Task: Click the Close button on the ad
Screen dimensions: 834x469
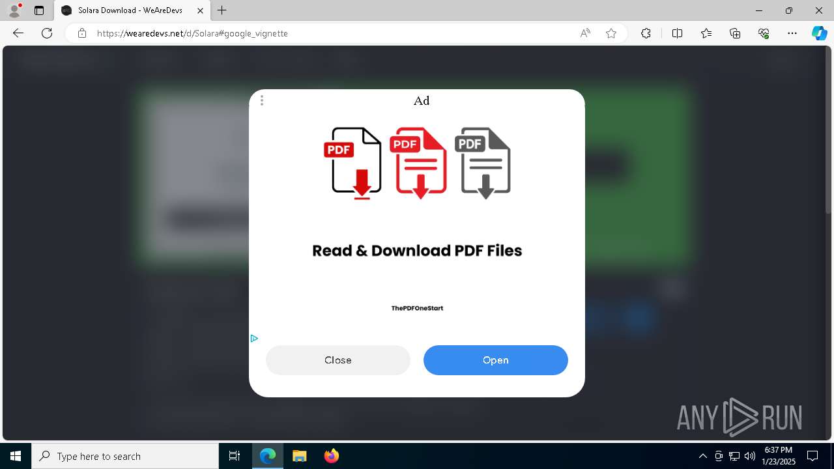Action: 338,360
